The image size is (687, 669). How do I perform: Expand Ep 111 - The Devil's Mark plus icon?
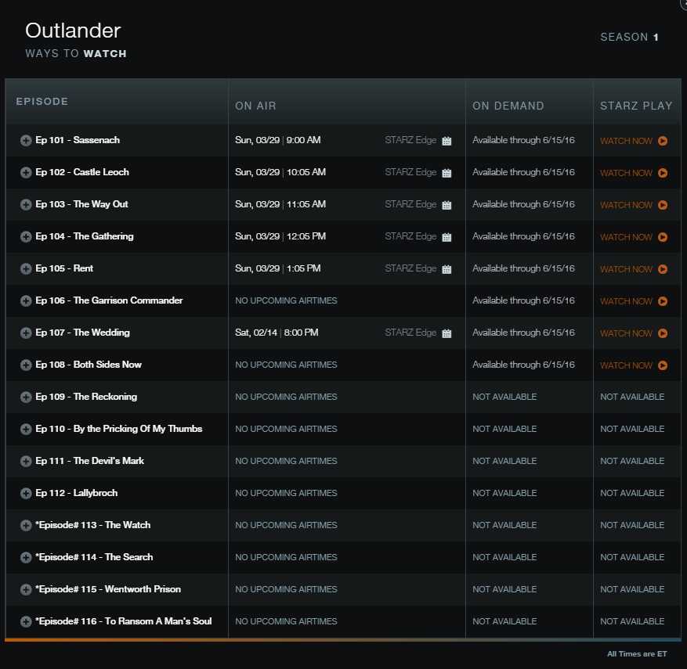coord(26,461)
